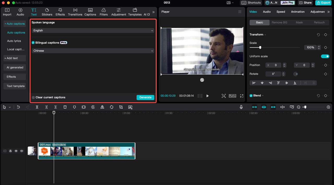Toggle main track magnet snapping

click(x=254, y=107)
